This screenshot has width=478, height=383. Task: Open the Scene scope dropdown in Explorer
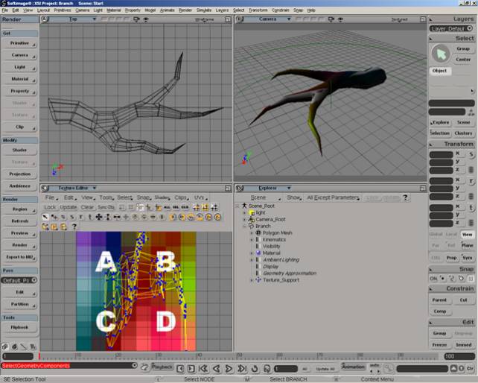point(264,197)
